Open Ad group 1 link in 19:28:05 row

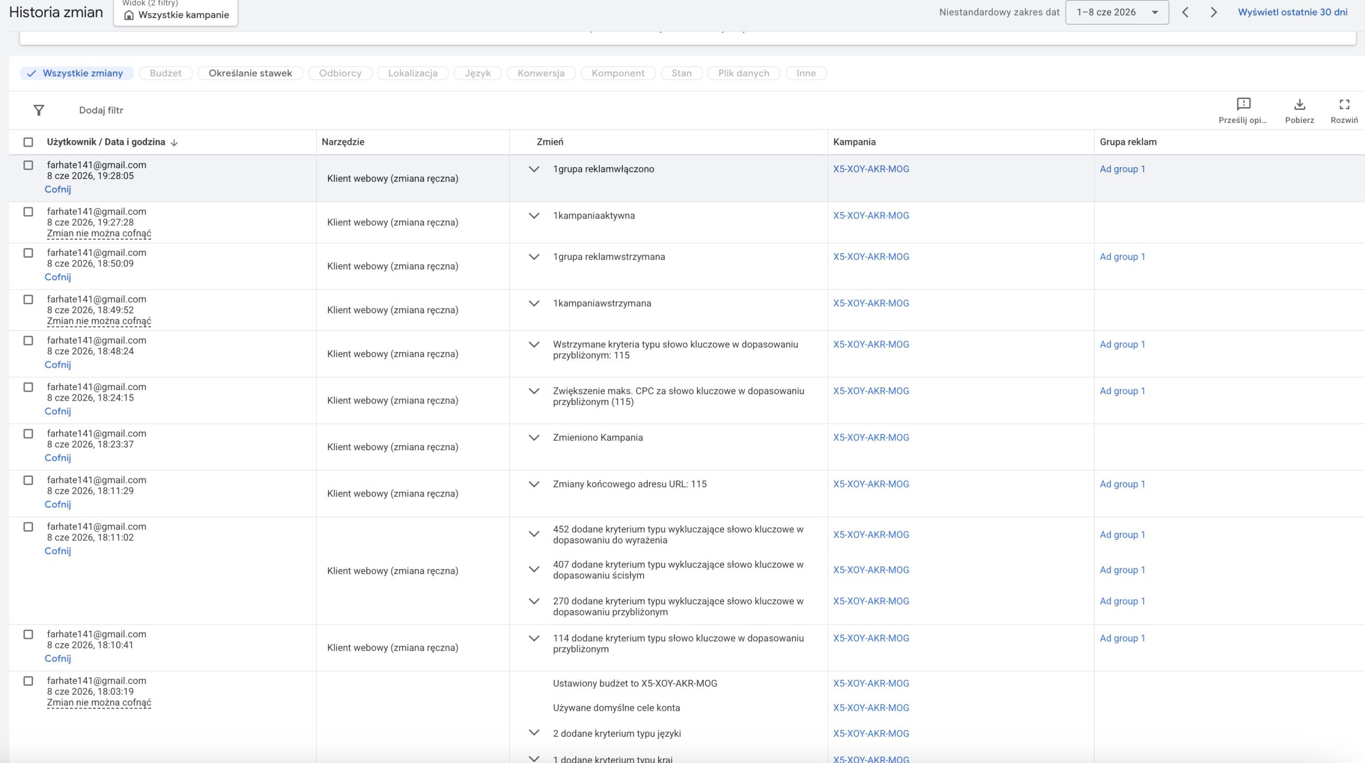click(x=1122, y=169)
